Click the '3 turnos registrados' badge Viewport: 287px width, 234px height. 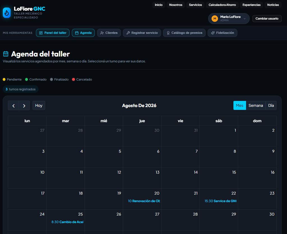pyautogui.click(x=20, y=89)
